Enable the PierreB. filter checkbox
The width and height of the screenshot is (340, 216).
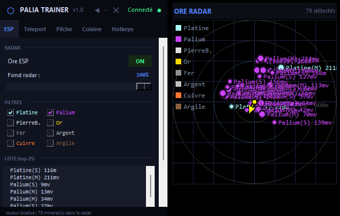[x=11, y=123]
